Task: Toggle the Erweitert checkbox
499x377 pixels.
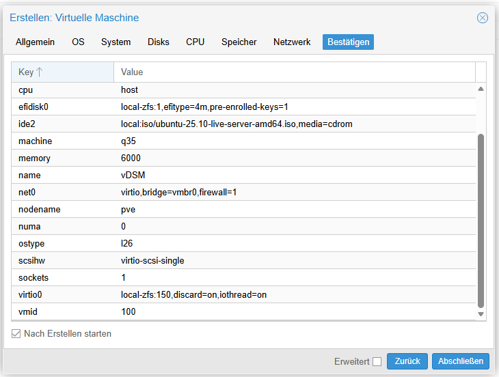Action: pyautogui.click(x=377, y=361)
